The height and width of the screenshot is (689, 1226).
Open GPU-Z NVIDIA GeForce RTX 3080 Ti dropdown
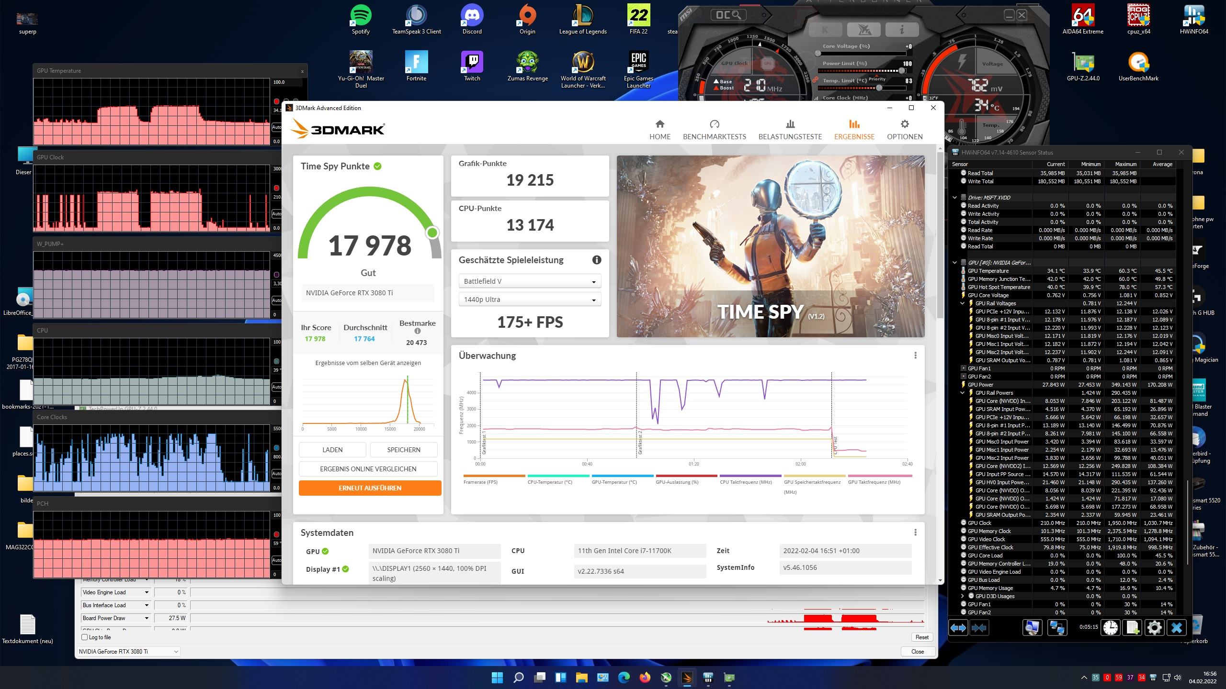coord(128,652)
